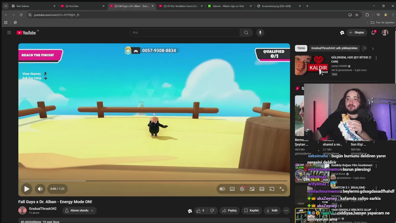Viewport: 396px width, 223px height.
Task: Open the YouTube hamburger guide menu
Action: (9, 33)
